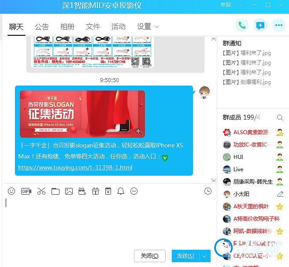This screenshot has height=267, width=289.
Task: Open the cable product catalog image
Action: (93, 52)
